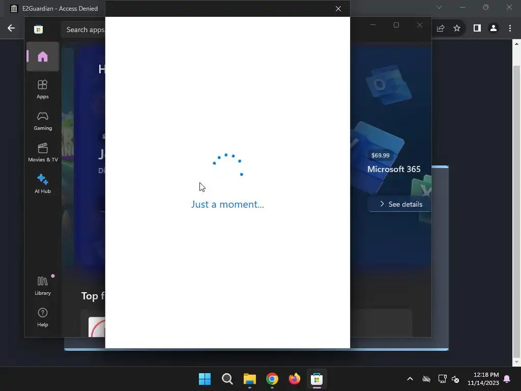Click the Chrome page scrollbar down arrow
The image size is (521, 391).
[516, 362]
